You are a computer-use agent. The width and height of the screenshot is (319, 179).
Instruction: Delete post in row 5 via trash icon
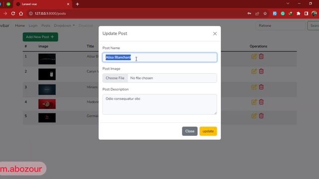pyautogui.click(x=261, y=116)
